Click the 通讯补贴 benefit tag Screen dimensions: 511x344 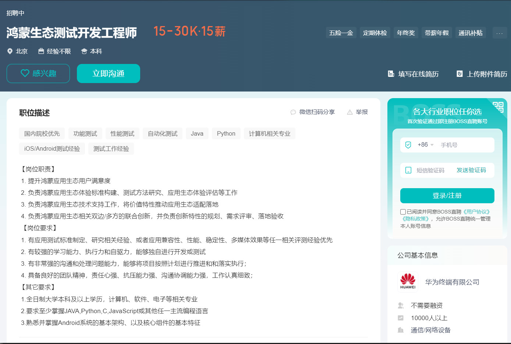click(x=471, y=33)
